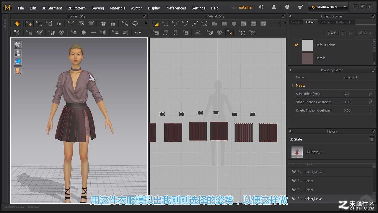Click the Add fabric button
The height and width of the screenshot is (213, 378).
[331, 33]
